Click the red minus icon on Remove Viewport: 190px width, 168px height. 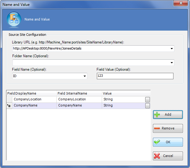pyautogui.click(x=157, y=128)
